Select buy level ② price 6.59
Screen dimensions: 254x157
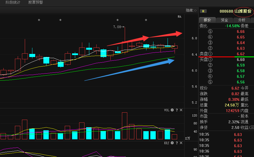pos(241,65)
